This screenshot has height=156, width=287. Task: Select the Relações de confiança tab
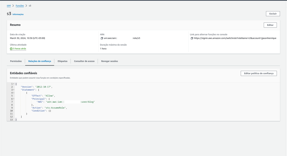[40, 61]
